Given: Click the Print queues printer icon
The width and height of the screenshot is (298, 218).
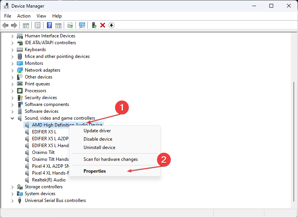Looking at the screenshot, I should tap(20, 84).
